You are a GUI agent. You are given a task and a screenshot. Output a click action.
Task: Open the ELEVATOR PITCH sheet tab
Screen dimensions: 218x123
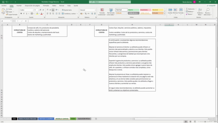pyautogui.click(x=84, y=119)
